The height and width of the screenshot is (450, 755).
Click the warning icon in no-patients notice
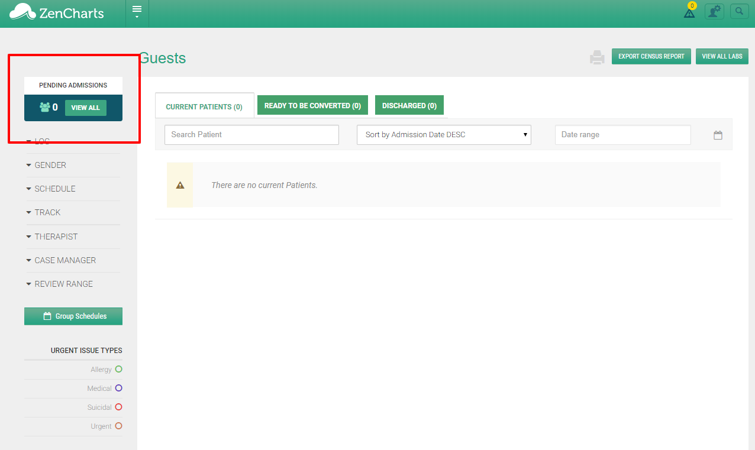tap(180, 185)
